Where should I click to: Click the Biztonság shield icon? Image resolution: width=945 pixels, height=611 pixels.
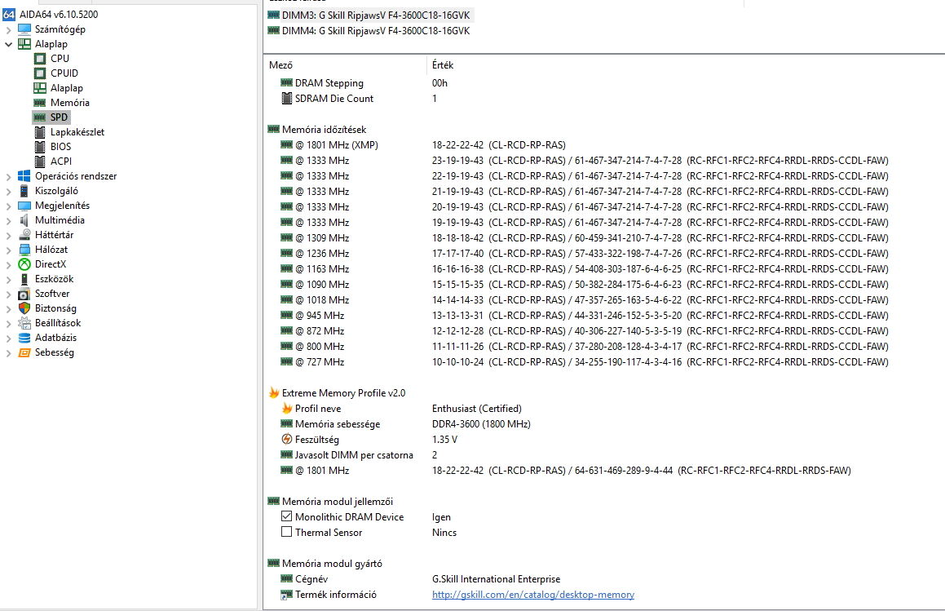24,308
